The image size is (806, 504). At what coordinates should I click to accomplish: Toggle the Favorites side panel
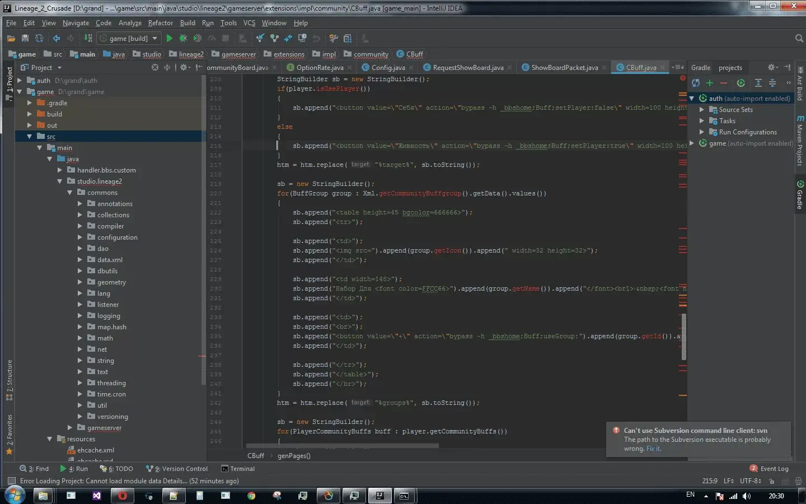(9, 435)
